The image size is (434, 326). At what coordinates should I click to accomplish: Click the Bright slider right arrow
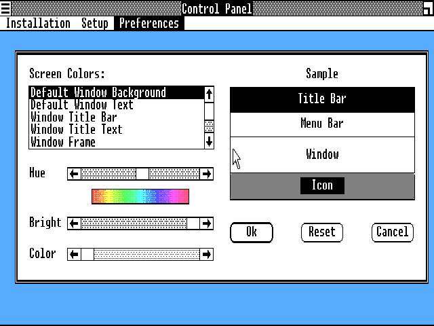206,223
